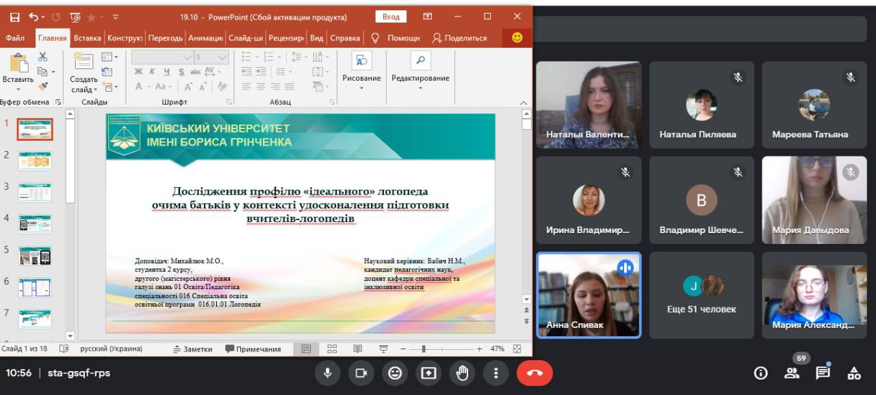Click the zoom slider in PowerPoint status bar
Screen dimensions: 876x395
[x=424, y=349]
